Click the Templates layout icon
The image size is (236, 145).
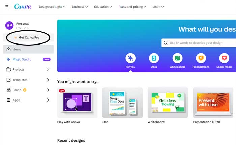tap(8, 80)
